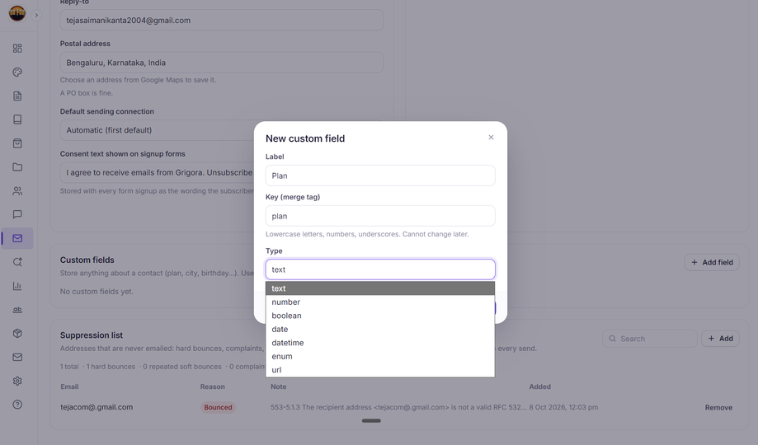Open the Type dropdown showing text
This screenshot has height=445, width=758.
click(x=380, y=269)
